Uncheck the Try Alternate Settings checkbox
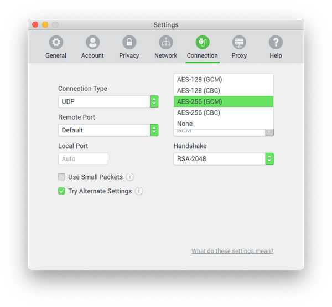Image resolution: width=332 pixels, height=307 pixels. tap(62, 191)
